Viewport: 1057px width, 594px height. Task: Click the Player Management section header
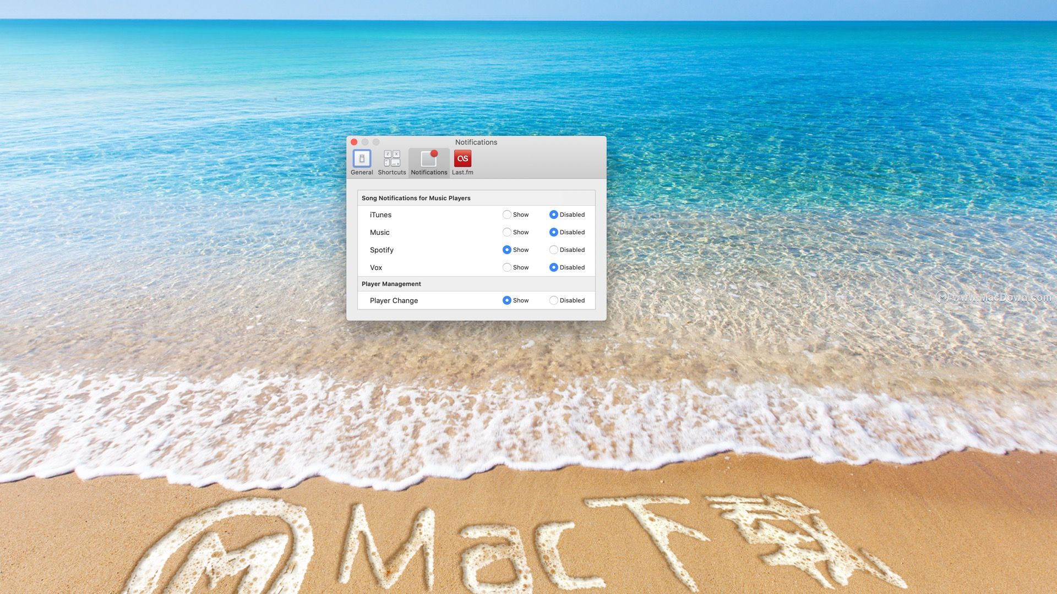[x=392, y=284]
